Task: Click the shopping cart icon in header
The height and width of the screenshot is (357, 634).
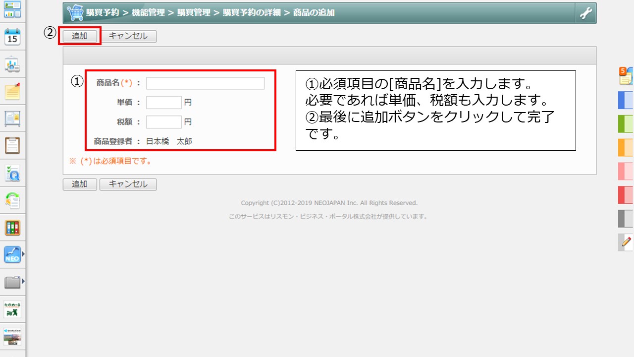Action: (75, 13)
